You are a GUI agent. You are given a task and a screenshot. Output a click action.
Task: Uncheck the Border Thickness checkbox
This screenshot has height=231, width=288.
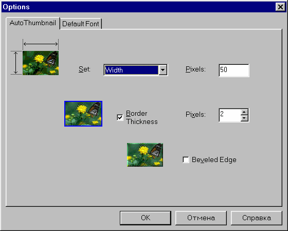[120, 117]
